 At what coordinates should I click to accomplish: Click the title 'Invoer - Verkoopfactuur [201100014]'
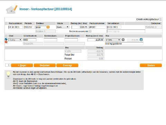[46, 9]
